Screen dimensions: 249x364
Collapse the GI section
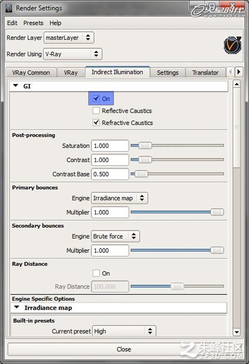coord(16,86)
